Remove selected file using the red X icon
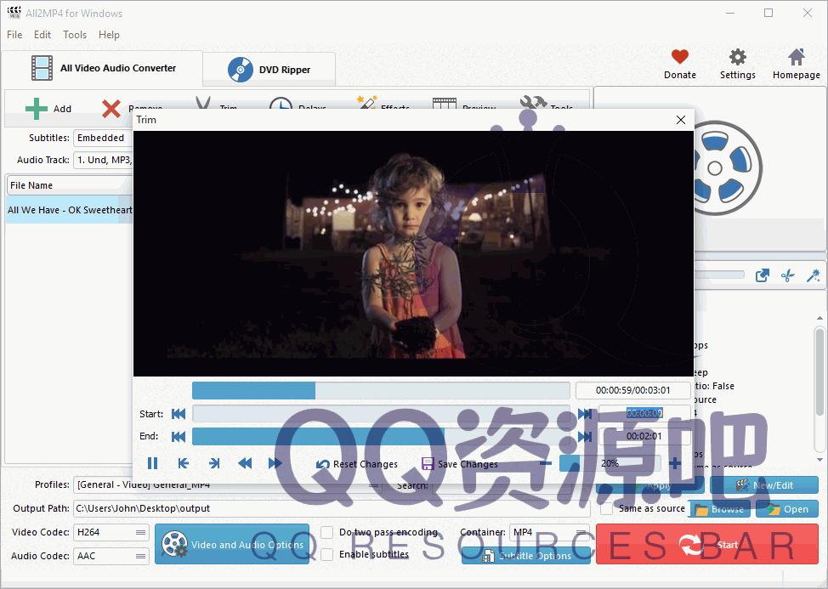Image resolution: width=828 pixels, height=589 pixels. point(110,109)
